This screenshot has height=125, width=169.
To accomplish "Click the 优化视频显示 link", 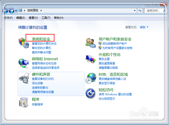I will click(x=107, y=99).
